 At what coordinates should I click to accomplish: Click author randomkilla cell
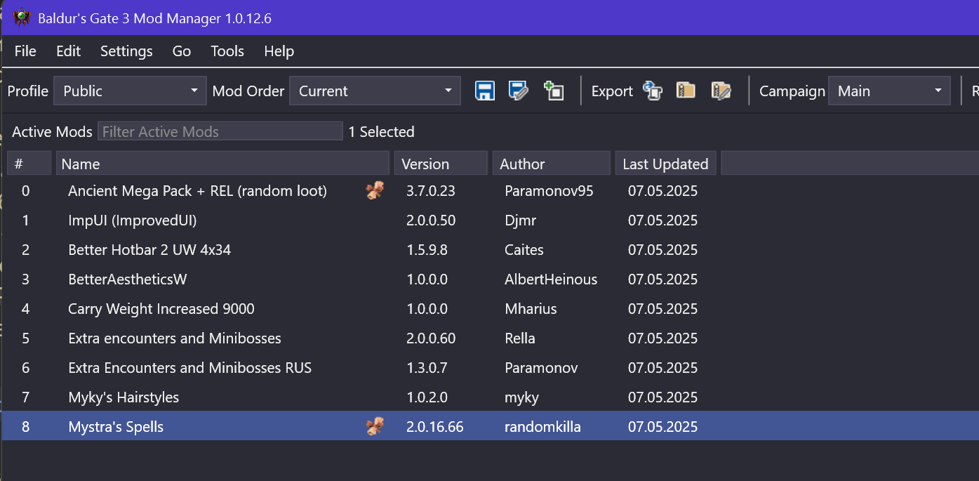[542, 426]
